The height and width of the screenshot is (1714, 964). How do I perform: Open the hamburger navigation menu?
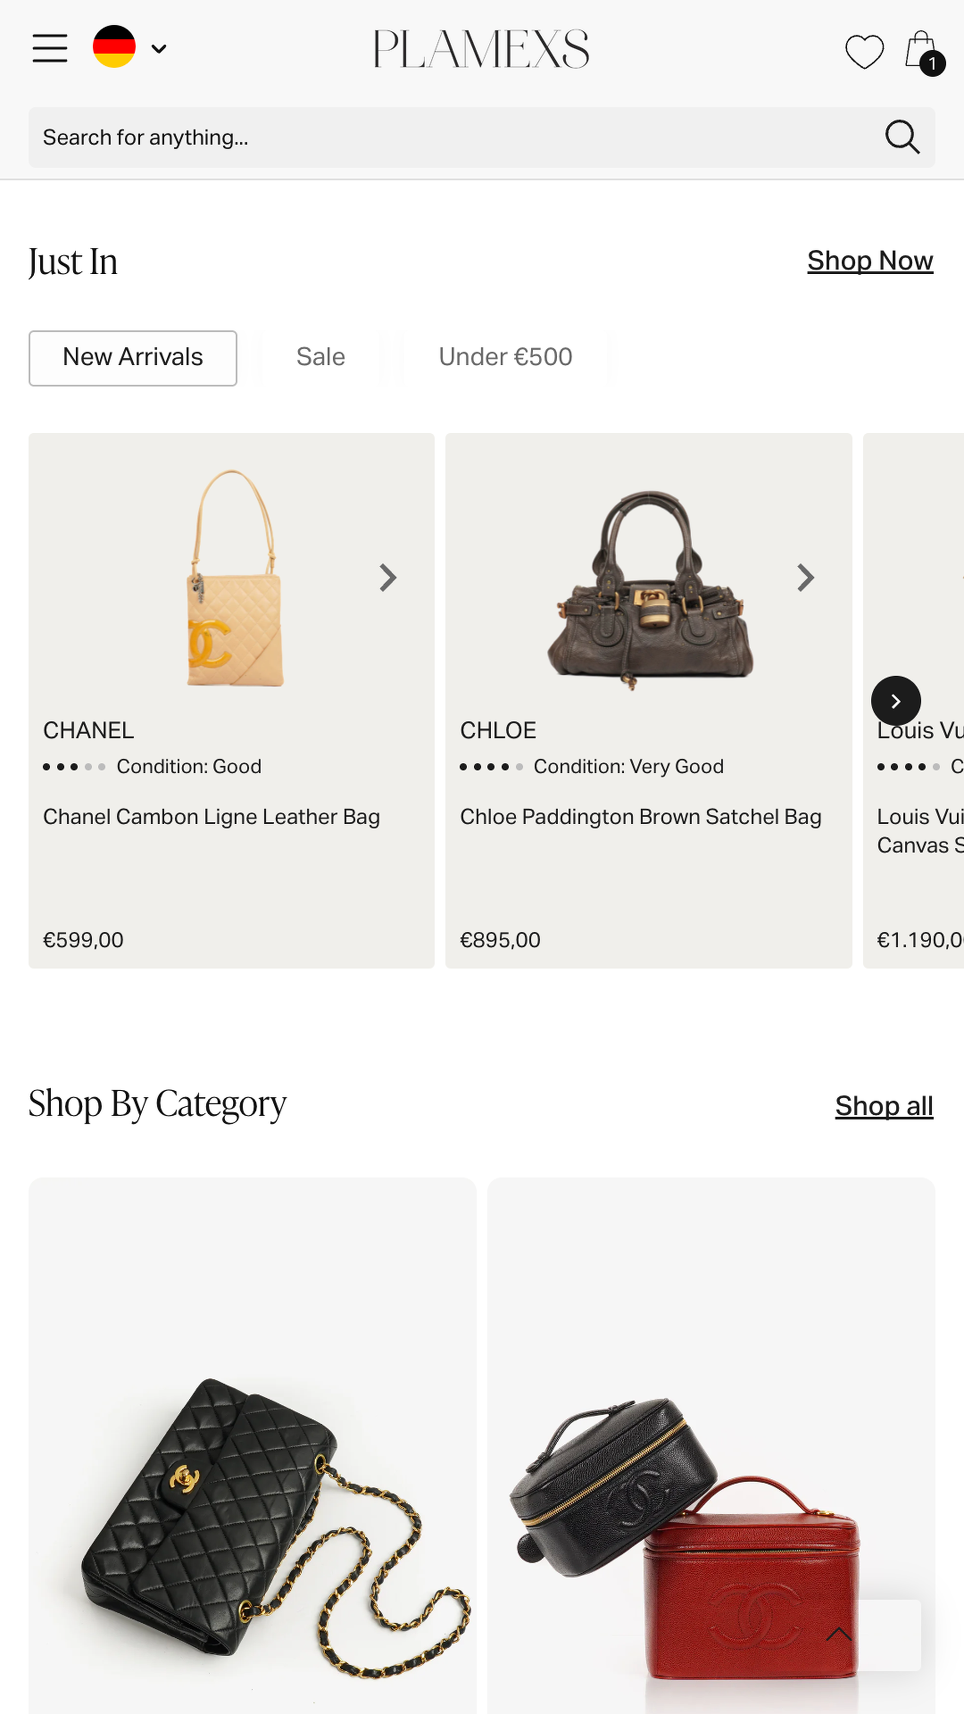(50, 49)
